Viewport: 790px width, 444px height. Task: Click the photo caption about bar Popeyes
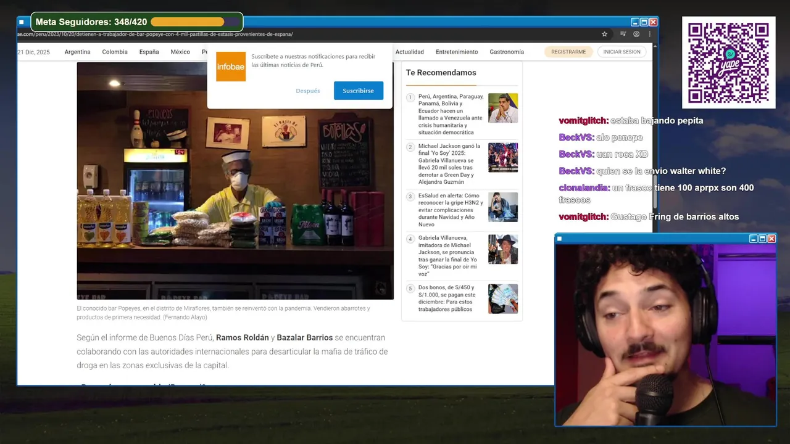point(223,313)
